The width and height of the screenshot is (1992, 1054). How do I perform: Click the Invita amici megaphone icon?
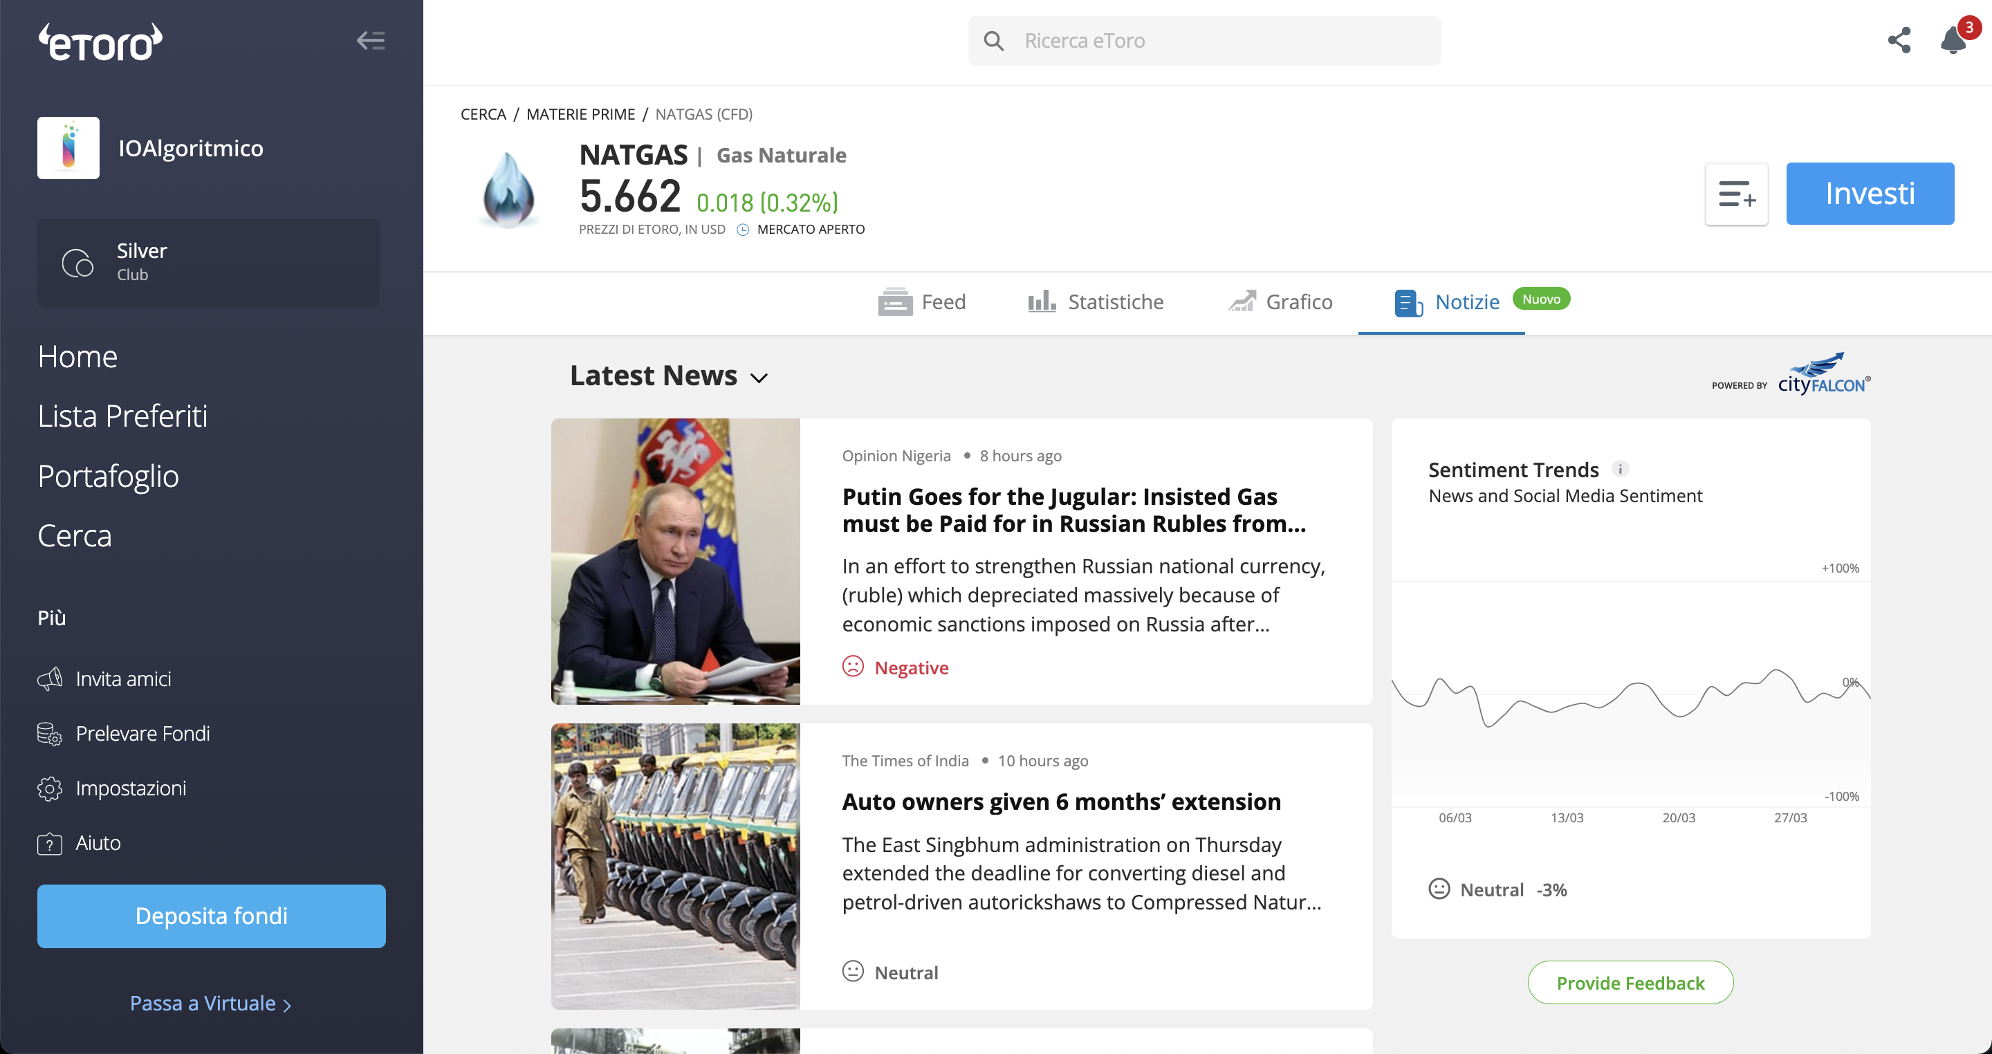50,678
